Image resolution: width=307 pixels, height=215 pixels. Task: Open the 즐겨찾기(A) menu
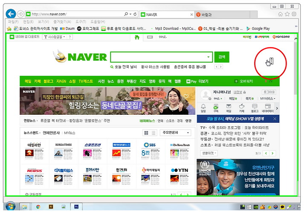pos(62,22)
